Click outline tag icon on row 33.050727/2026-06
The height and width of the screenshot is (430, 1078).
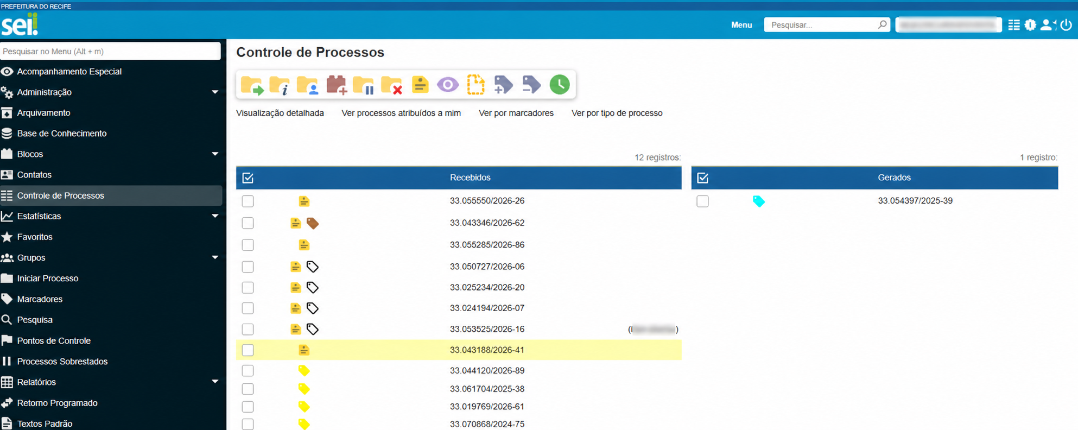coord(313,267)
